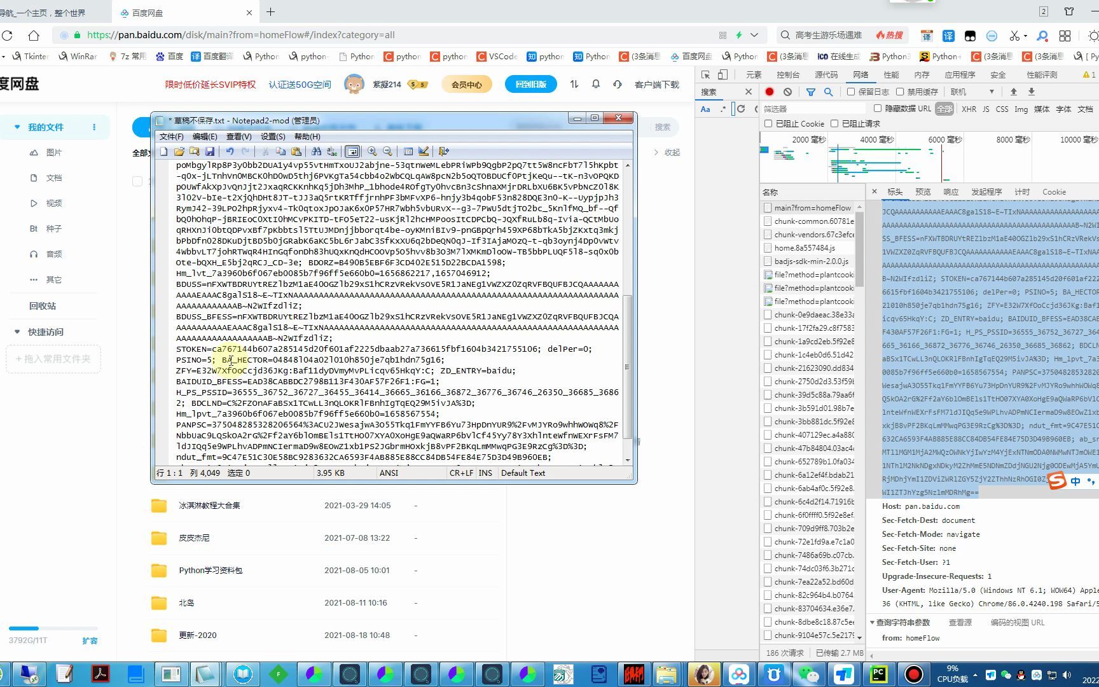Viewport: 1099px width, 687px height.
Task: Click Zoom out magnifier in Notepad2
Action: pos(387,151)
